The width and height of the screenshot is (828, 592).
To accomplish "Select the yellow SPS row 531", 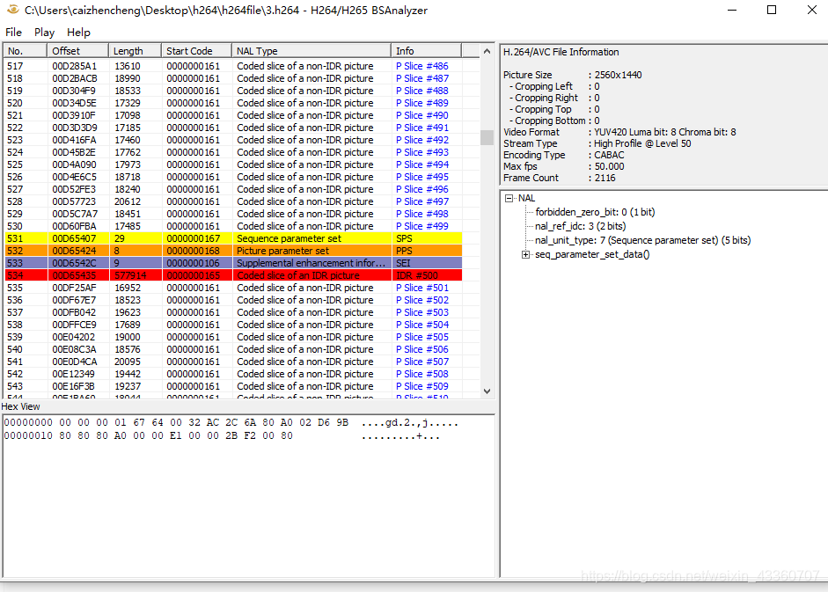I will click(x=233, y=238).
